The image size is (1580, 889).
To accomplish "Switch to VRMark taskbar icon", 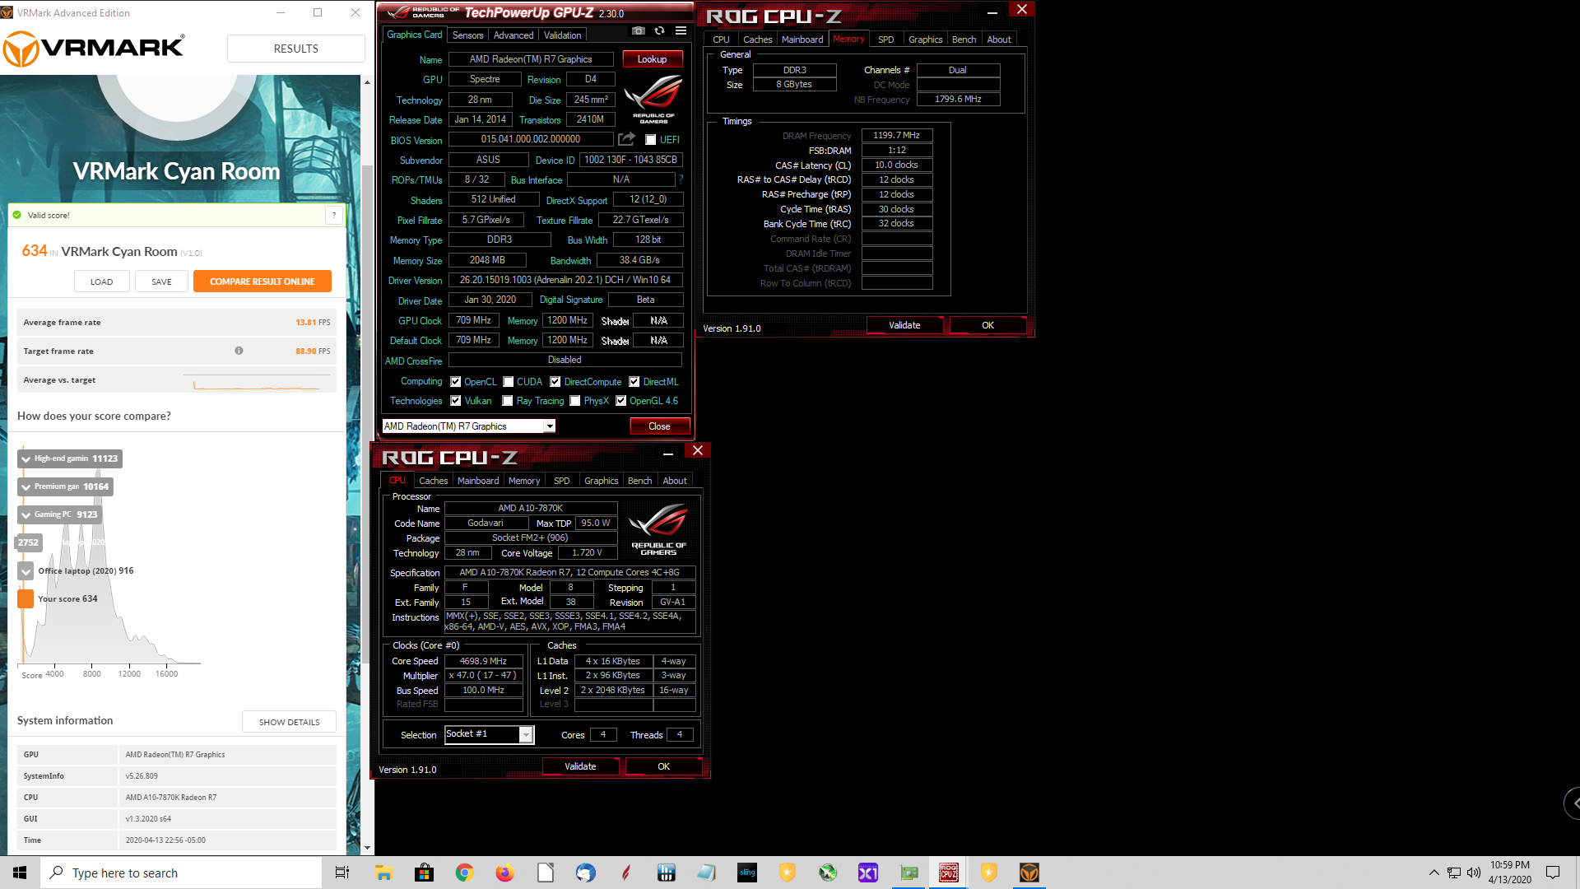I will click(1029, 873).
